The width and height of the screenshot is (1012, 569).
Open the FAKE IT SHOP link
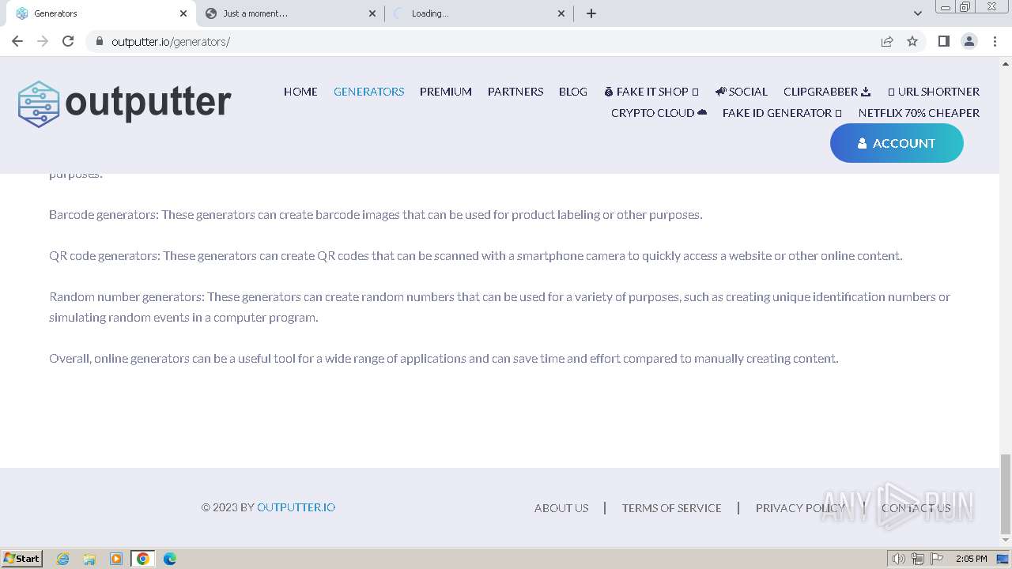(x=651, y=92)
